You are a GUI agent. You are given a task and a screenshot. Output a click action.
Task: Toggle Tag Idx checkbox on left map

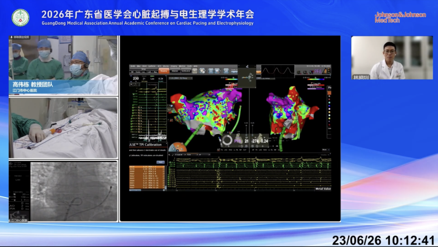pyautogui.click(x=230, y=83)
